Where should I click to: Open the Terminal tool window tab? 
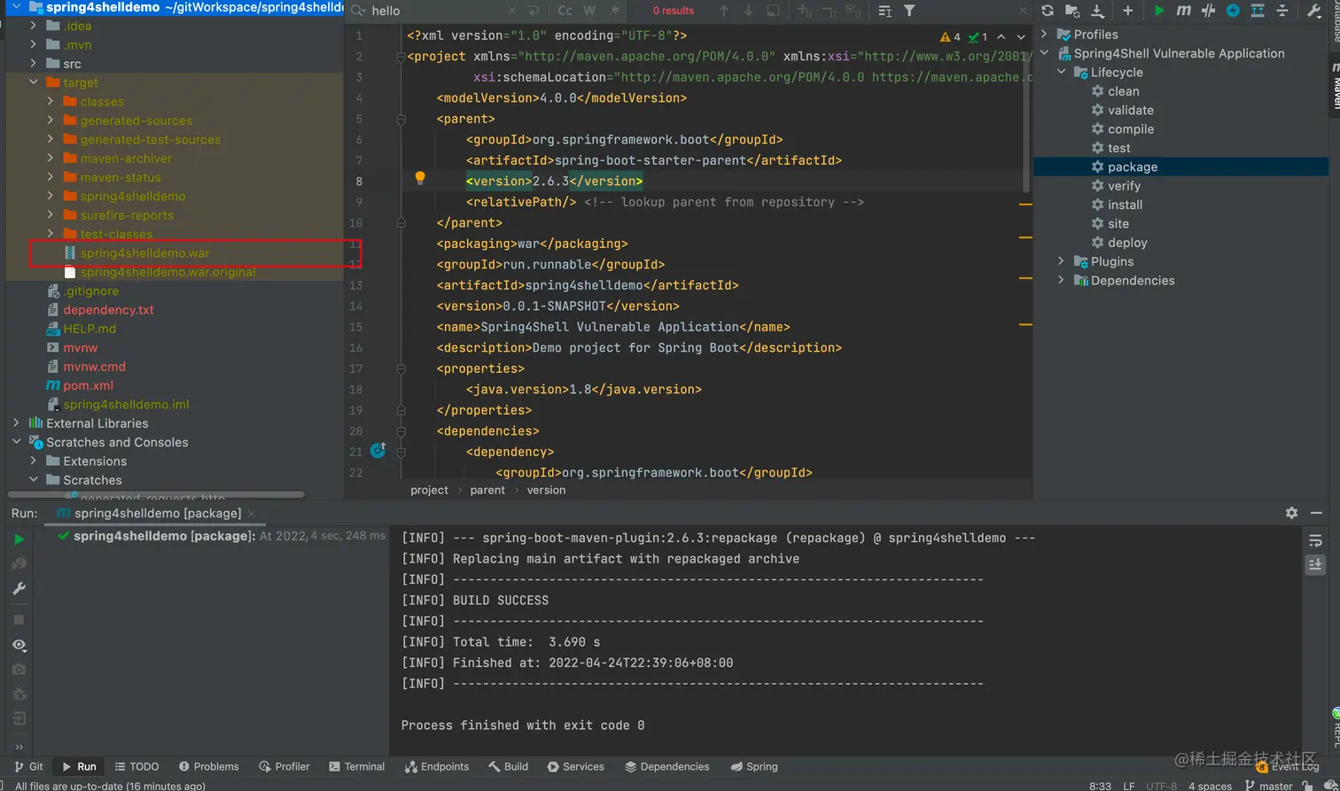(x=357, y=766)
